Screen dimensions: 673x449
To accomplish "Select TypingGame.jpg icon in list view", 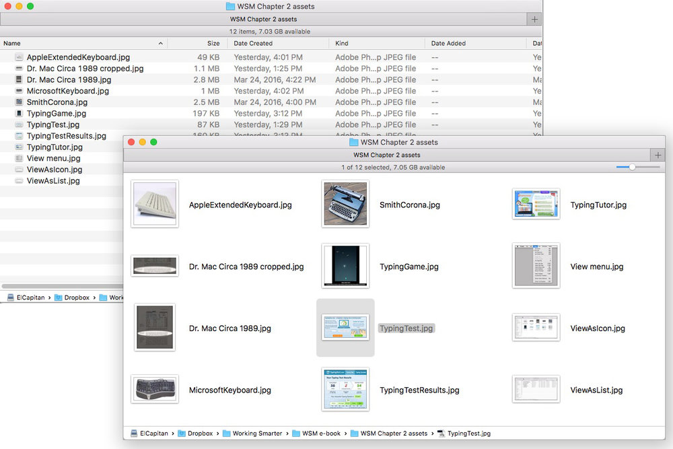I will pyautogui.click(x=19, y=113).
